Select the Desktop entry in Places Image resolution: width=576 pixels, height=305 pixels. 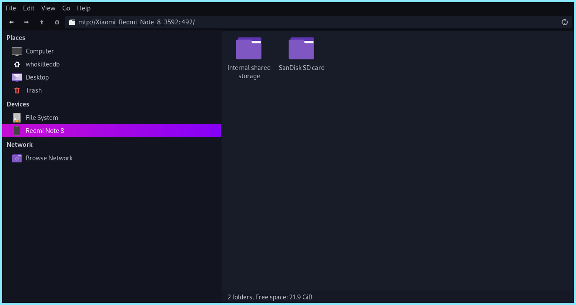click(x=37, y=77)
